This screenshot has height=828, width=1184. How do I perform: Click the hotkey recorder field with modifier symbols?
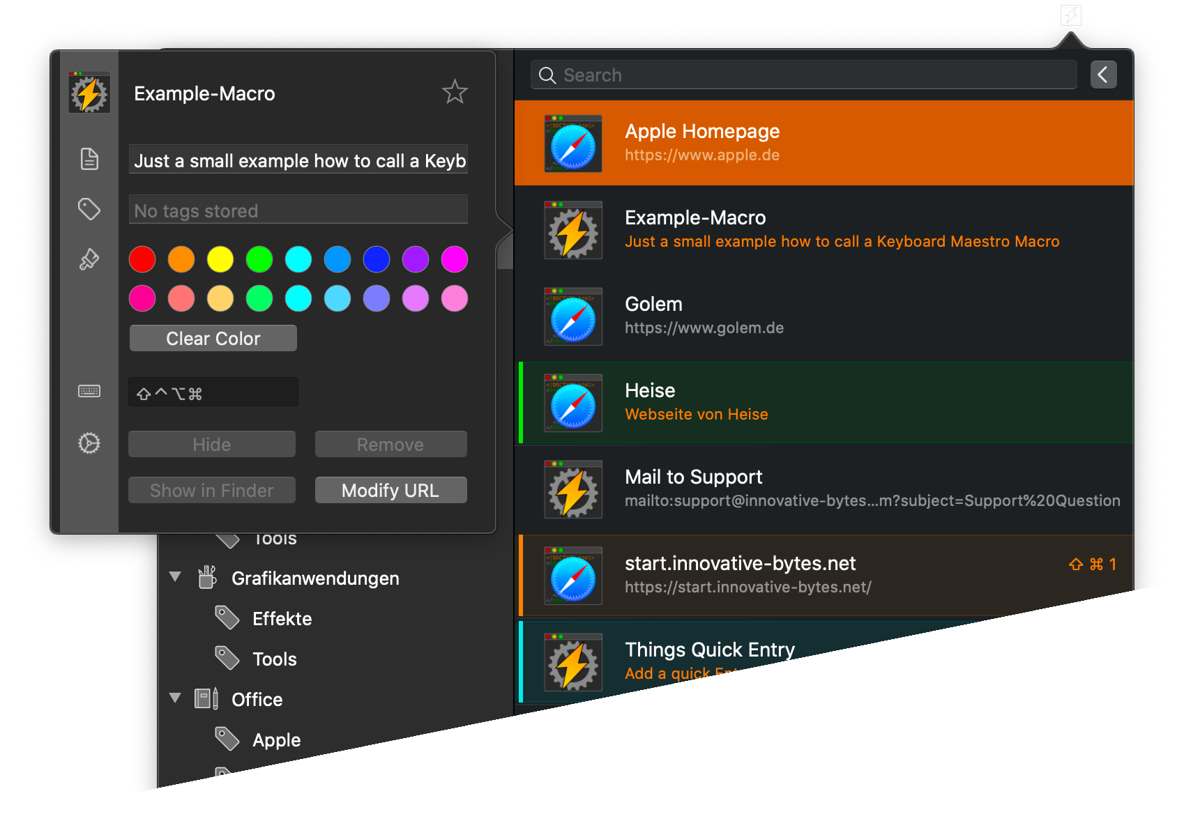pyautogui.click(x=213, y=392)
